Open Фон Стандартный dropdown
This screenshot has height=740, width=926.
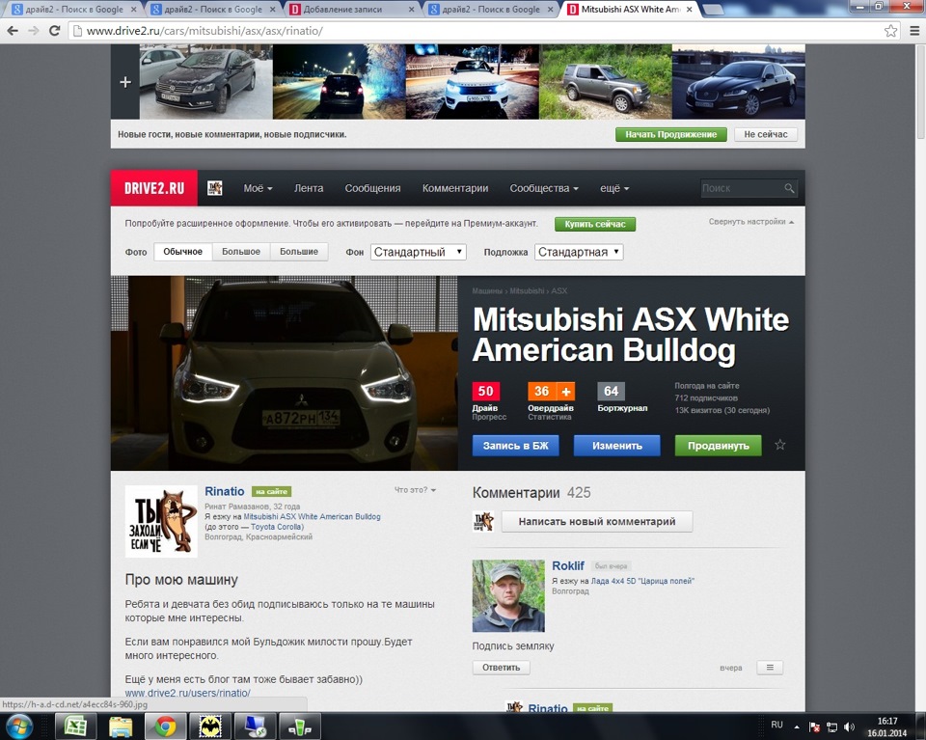(418, 252)
